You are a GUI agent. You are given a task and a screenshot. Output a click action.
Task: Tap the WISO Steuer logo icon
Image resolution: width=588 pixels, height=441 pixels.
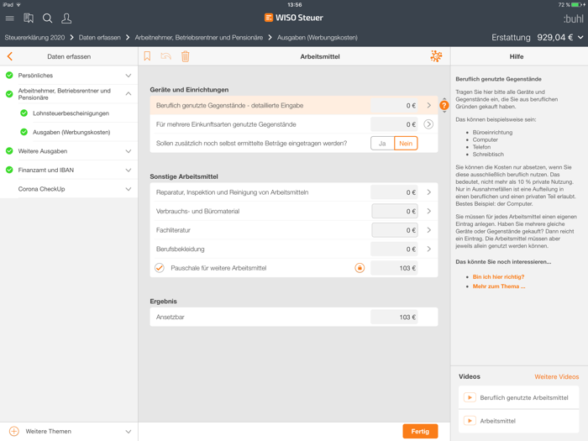[269, 18]
